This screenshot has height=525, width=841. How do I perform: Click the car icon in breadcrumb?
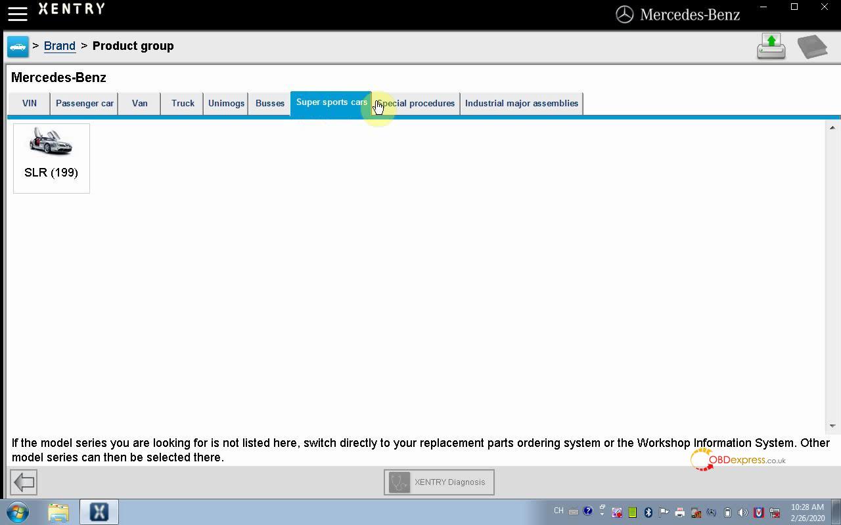[x=18, y=47]
